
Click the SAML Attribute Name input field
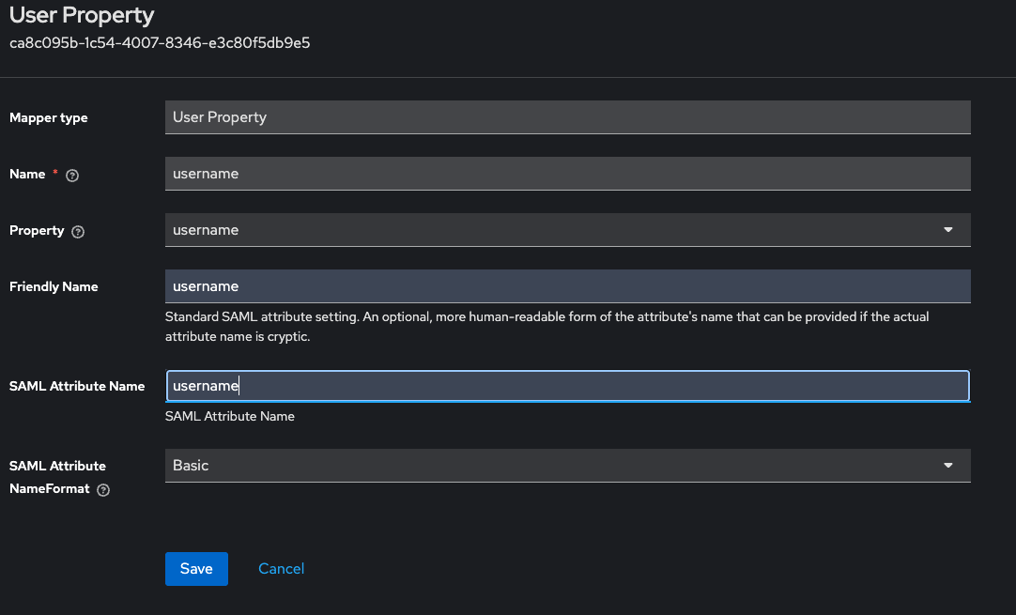pos(567,386)
